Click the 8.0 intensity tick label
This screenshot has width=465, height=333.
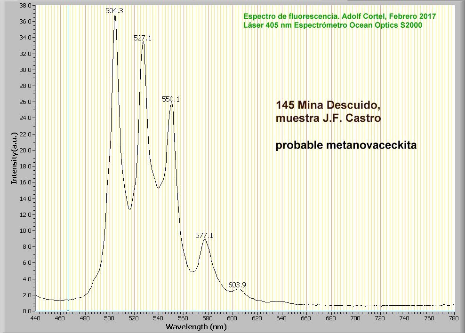(x=27, y=246)
